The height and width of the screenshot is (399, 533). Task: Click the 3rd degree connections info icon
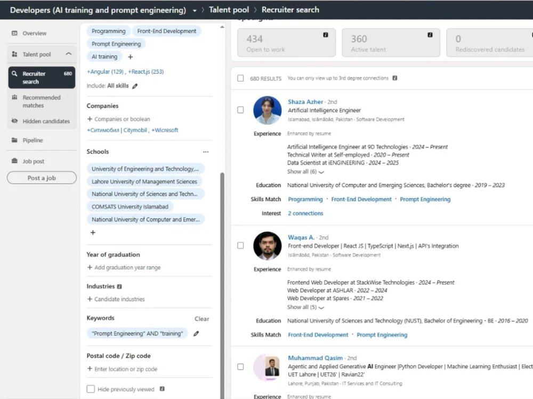click(x=394, y=78)
